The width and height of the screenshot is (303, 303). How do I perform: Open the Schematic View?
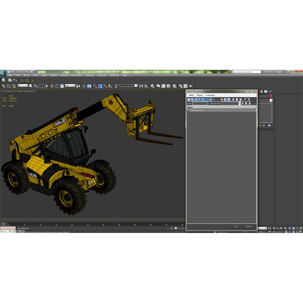click(168, 86)
